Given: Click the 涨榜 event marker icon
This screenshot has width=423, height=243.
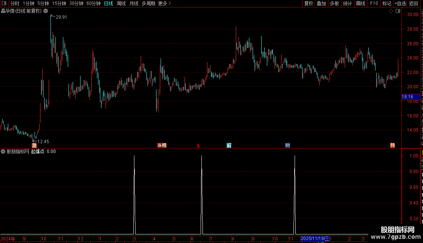Looking at the screenshot, I should tap(162, 145).
